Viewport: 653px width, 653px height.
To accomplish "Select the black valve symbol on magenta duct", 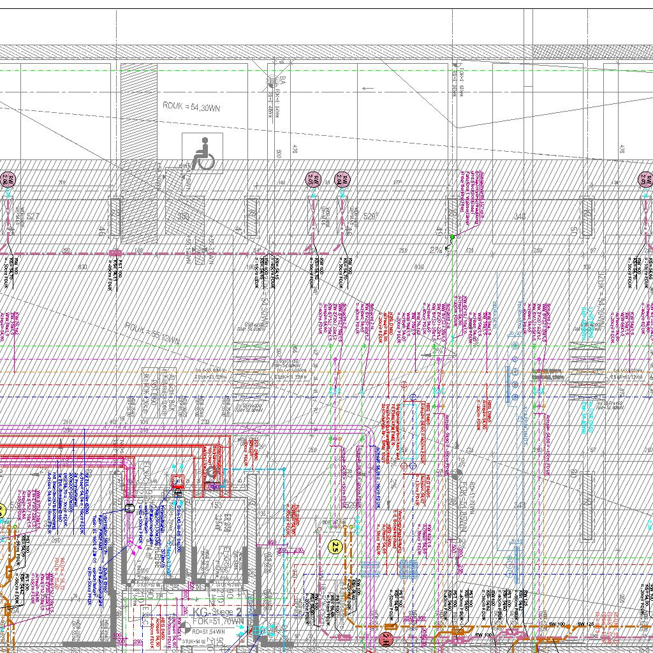I will click(129, 508).
